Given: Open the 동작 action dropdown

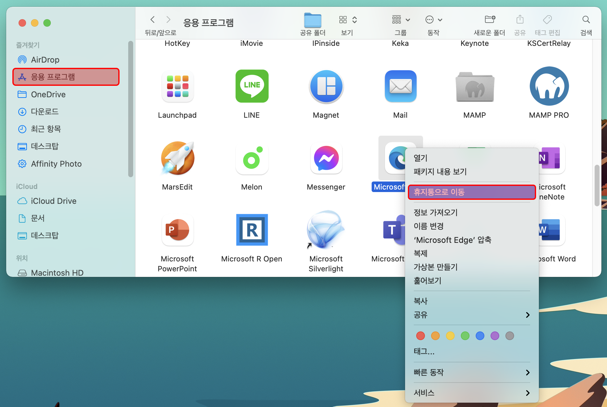Looking at the screenshot, I should [x=434, y=20].
